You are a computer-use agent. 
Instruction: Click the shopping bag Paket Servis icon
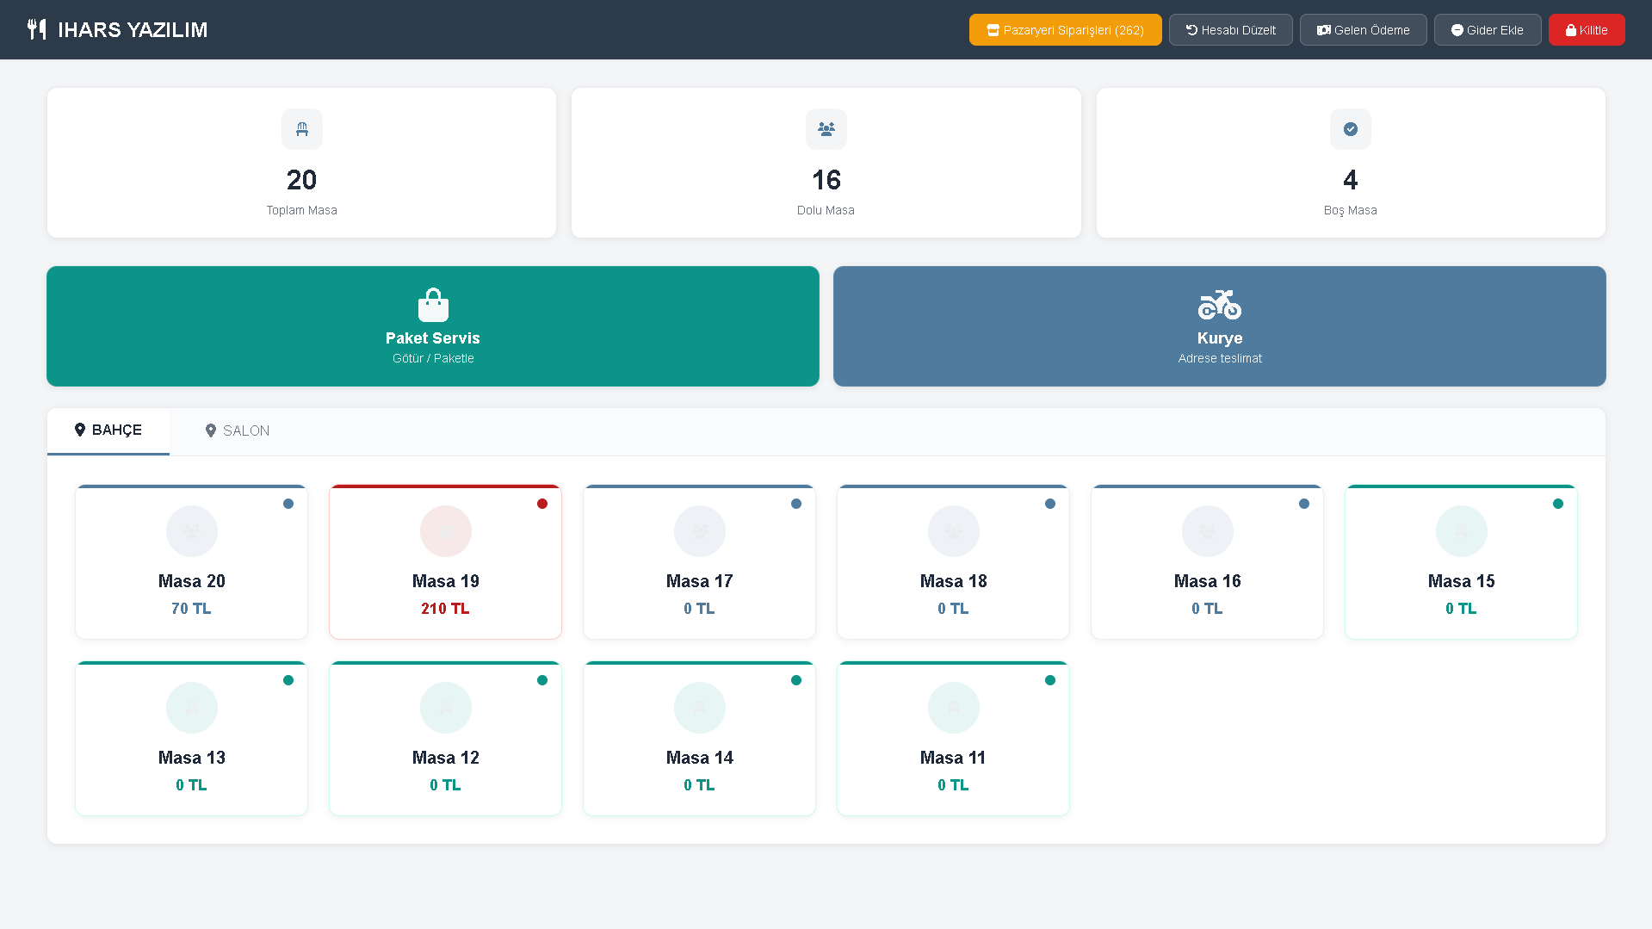click(x=433, y=305)
